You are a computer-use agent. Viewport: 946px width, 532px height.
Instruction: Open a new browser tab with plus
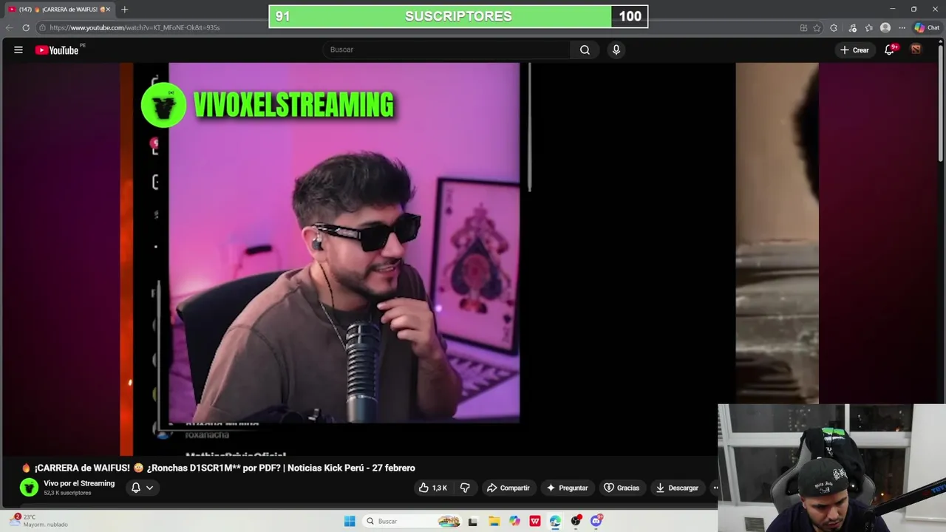coord(124,10)
